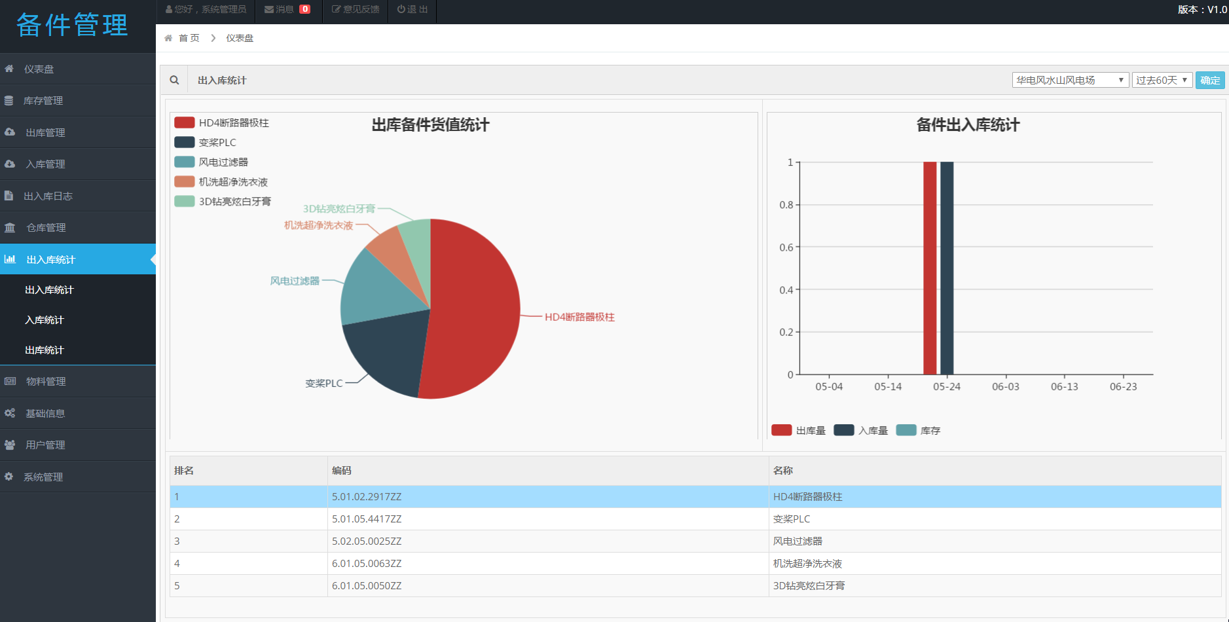Toggle HD4断路器极柱 legend swatch
1229x622 pixels.
point(185,122)
